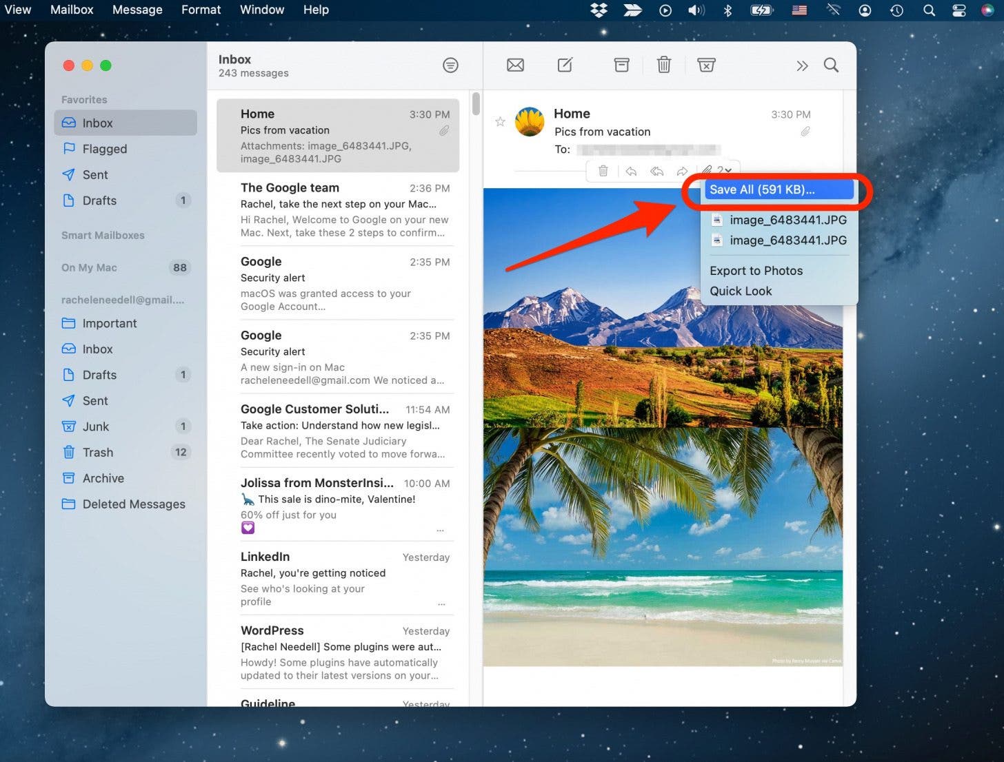Click the Get Mail envelope icon
1004x762 pixels.
click(515, 65)
